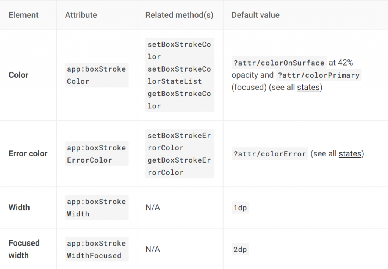Open the states link in Error color row
Viewport: 388px width, 269px height.
pyautogui.click(x=350, y=154)
